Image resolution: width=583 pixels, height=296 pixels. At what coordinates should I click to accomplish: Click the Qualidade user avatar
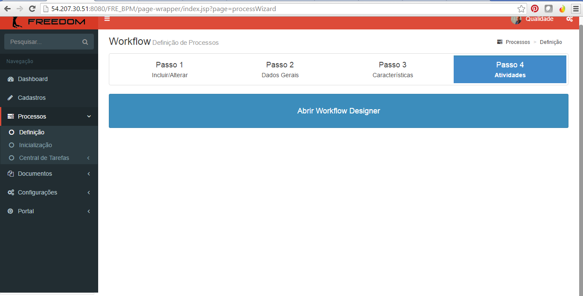click(x=516, y=19)
